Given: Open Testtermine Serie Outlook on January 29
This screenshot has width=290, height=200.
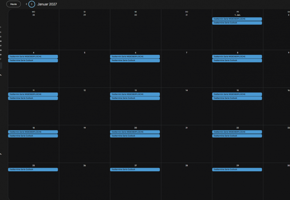Looking at the screenshot, I should click(237, 170).
